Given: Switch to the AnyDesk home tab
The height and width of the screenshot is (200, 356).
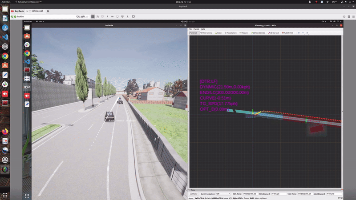Looking at the screenshot, I should [17, 11].
